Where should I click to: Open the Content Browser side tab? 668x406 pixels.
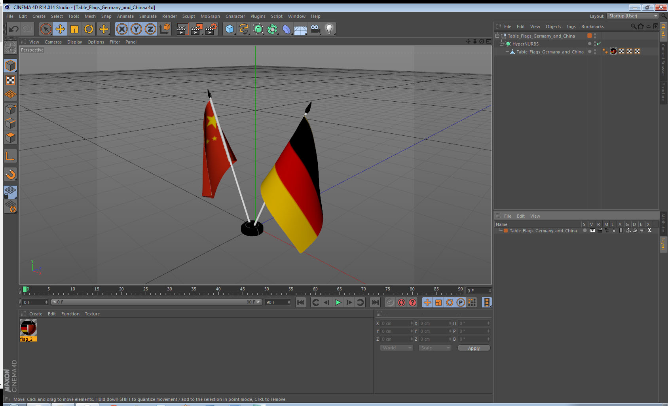tap(663, 60)
